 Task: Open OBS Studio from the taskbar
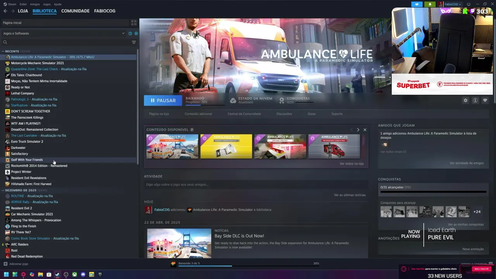[66, 274]
